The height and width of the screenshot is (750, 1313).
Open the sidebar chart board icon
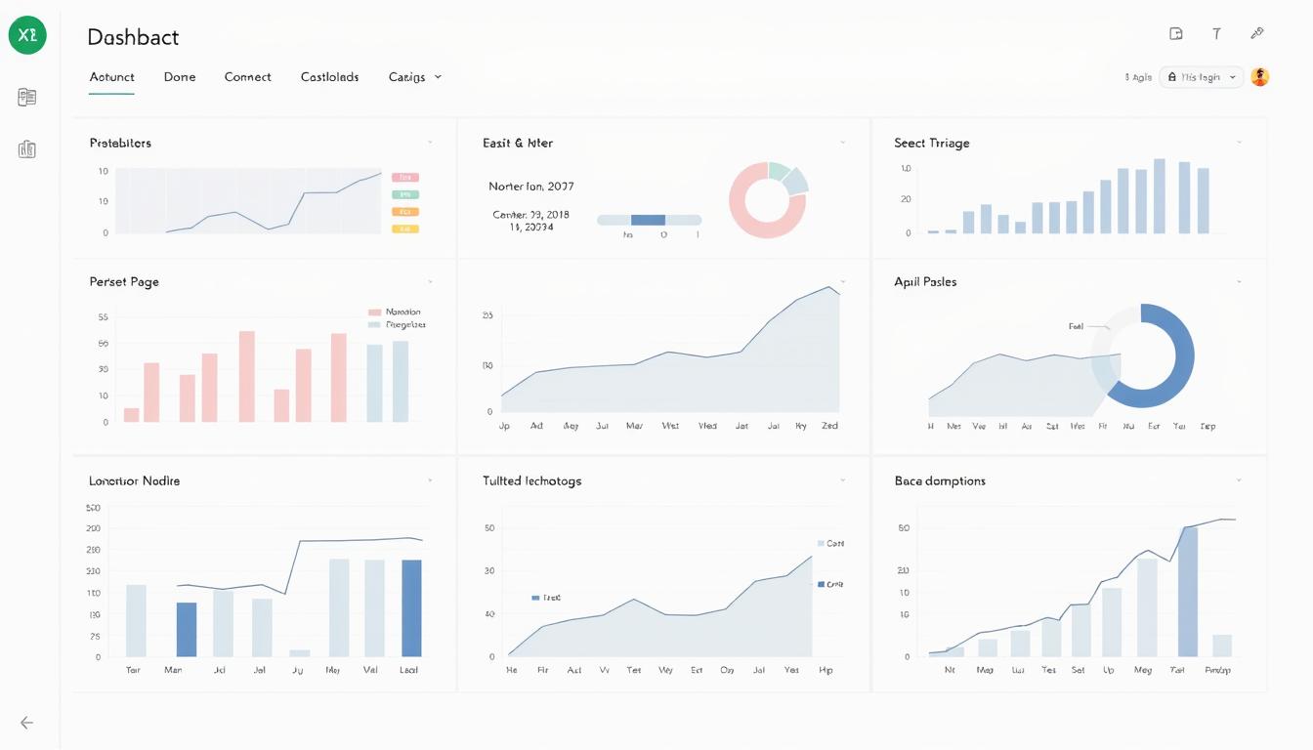point(27,149)
